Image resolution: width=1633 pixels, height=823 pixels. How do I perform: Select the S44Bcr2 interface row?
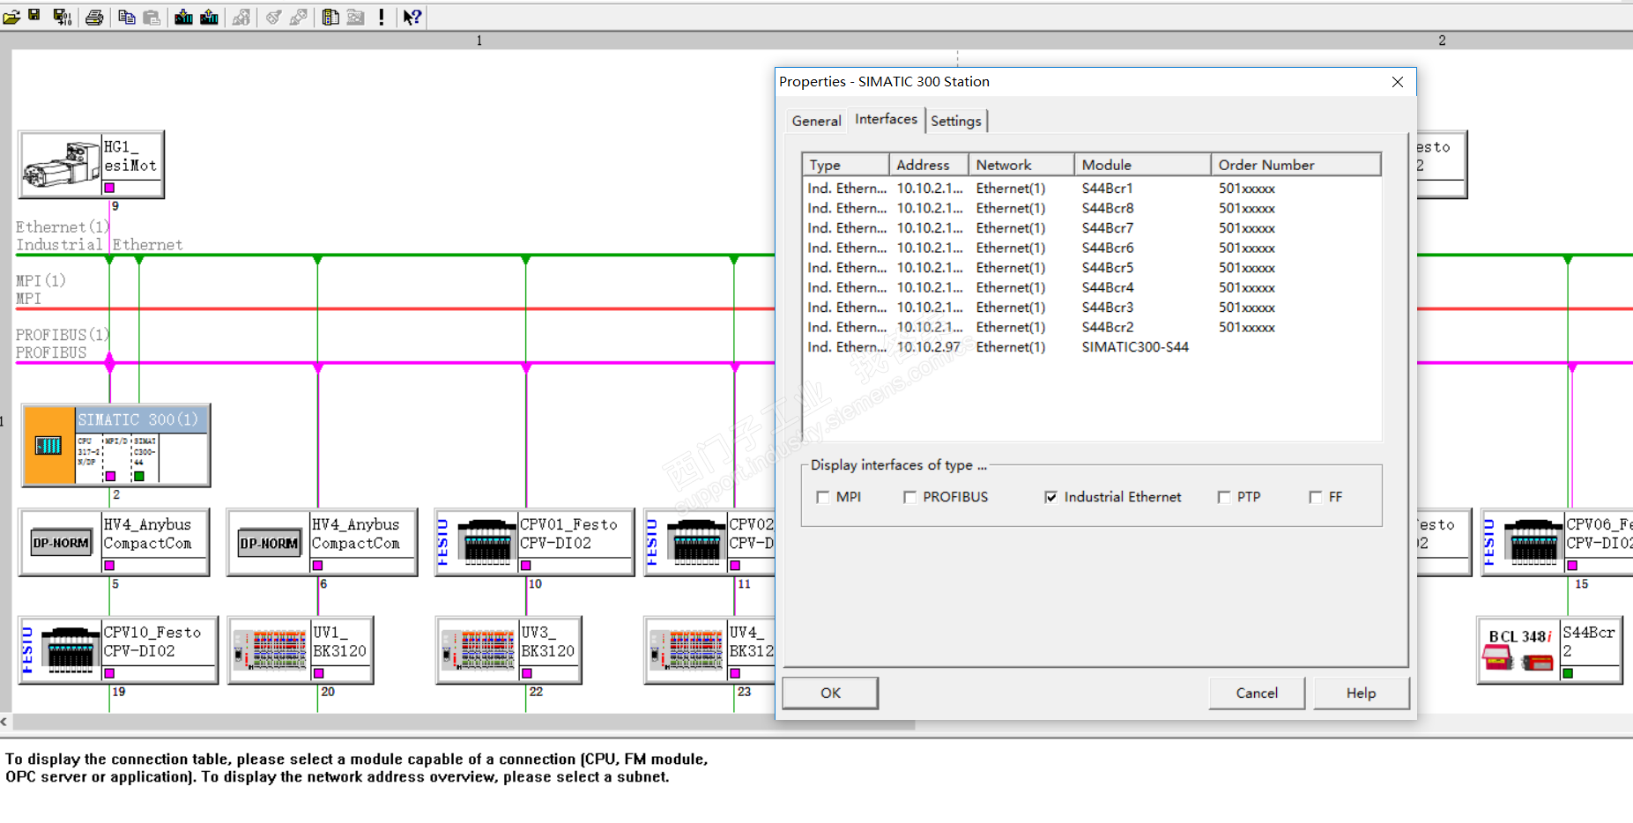pos(1091,327)
